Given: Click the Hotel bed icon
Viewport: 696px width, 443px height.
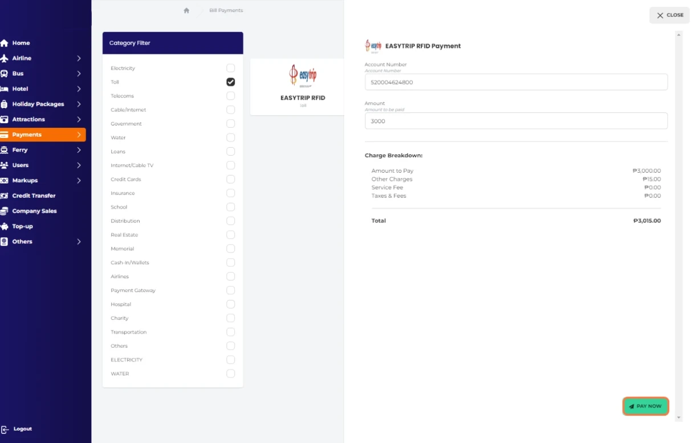Looking at the screenshot, I should [x=5, y=89].
